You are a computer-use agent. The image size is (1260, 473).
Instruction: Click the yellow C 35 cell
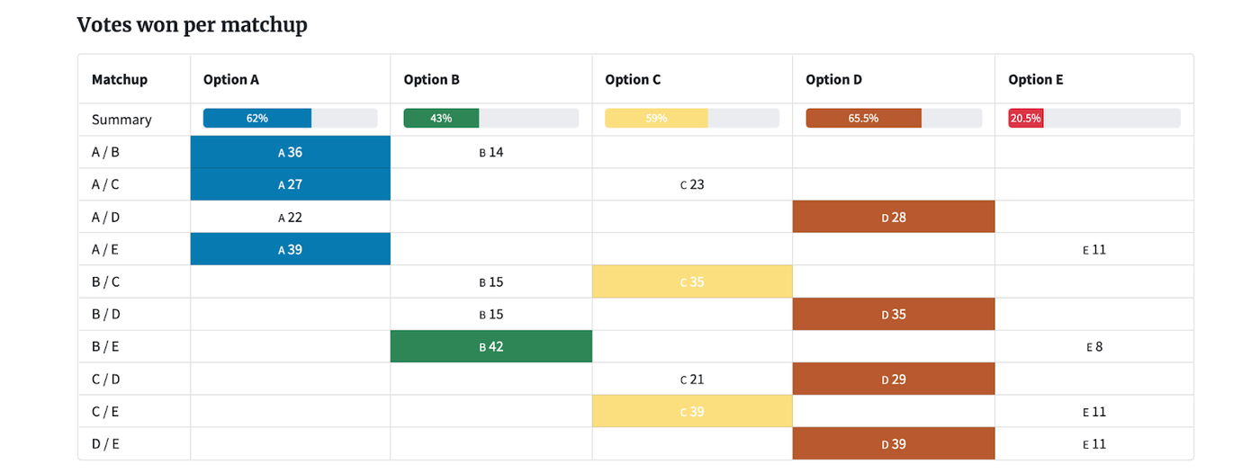click(x=692, y=281)
